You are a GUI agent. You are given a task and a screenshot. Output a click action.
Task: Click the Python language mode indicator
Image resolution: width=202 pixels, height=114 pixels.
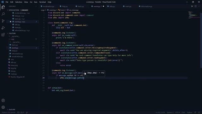click(x=189, y=113)
